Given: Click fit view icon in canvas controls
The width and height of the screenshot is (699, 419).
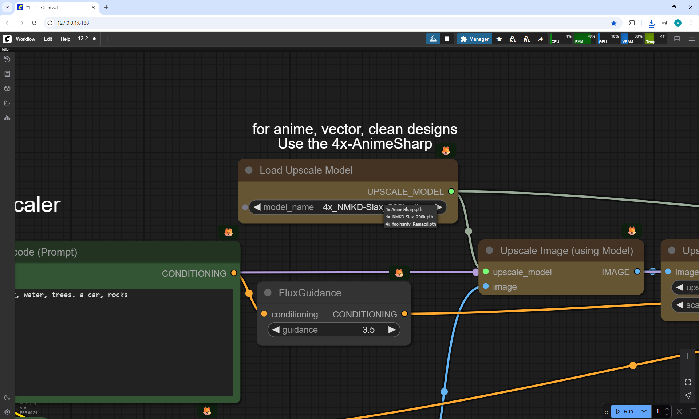Looking at the screenshot, I should [688, 382].
